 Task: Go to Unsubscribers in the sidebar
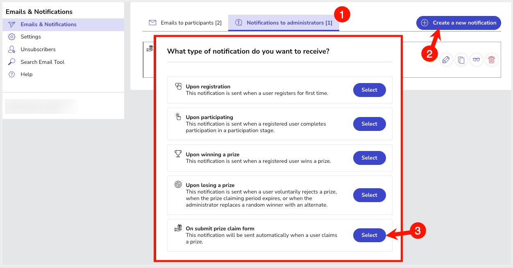tap(38, 50)
